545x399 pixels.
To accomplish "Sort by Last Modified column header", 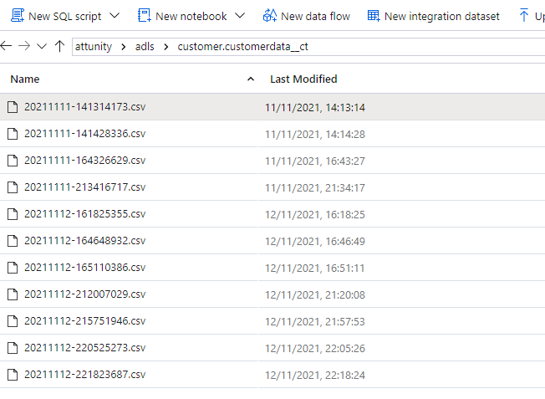I will 303,79.
